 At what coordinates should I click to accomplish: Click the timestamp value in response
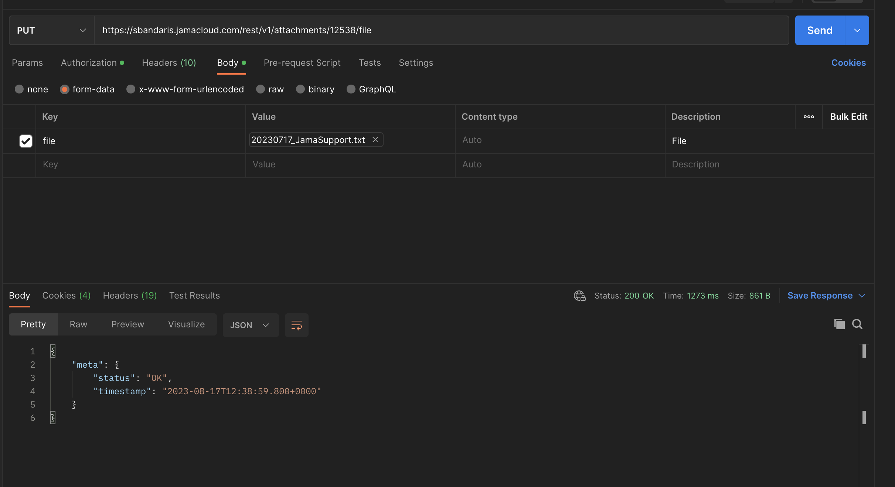[242, 391]
